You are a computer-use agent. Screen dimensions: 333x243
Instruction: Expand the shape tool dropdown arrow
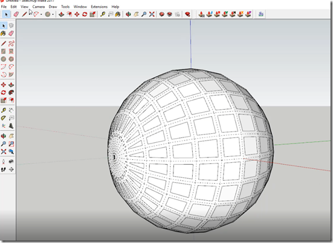(53, 14)
